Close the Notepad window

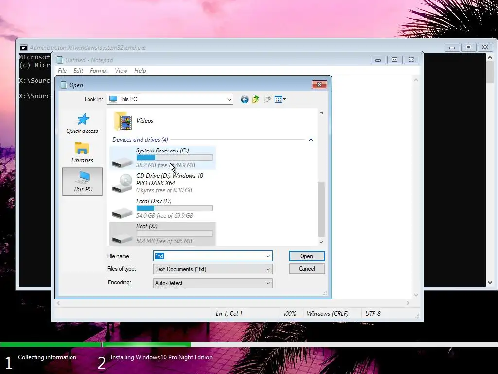[x=411, y=60]
